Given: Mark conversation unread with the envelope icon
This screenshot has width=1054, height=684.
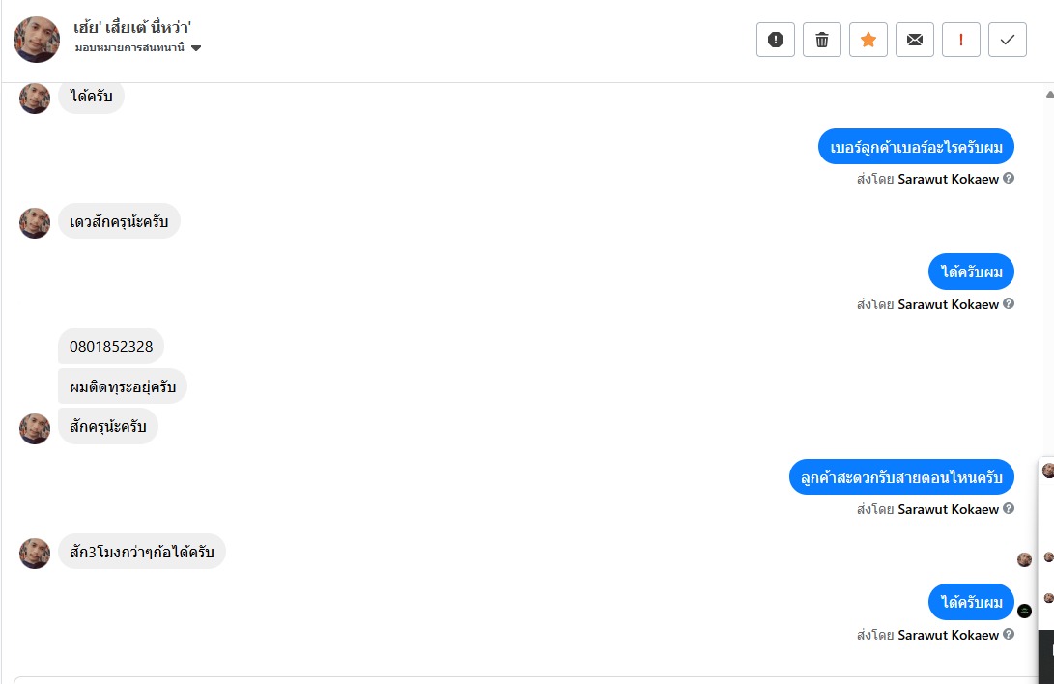Looking at the screenshot, I should (915, 40).
